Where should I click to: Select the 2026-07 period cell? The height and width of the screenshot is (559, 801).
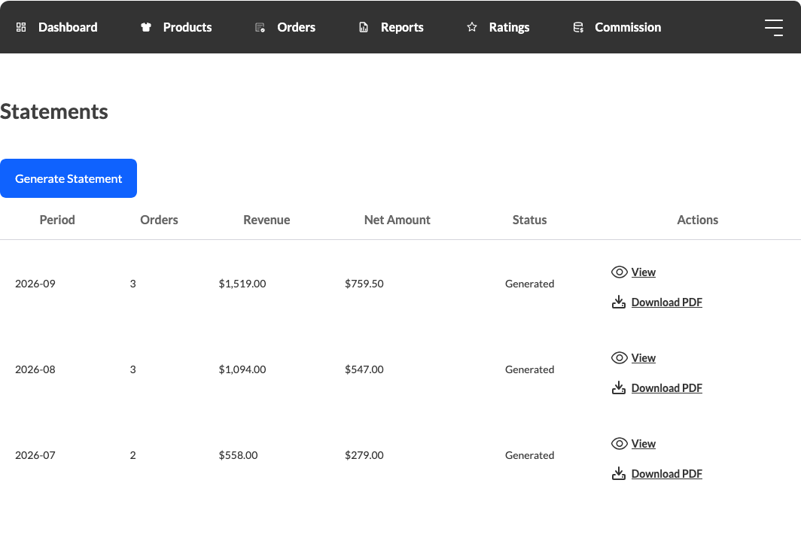(35, 455)
